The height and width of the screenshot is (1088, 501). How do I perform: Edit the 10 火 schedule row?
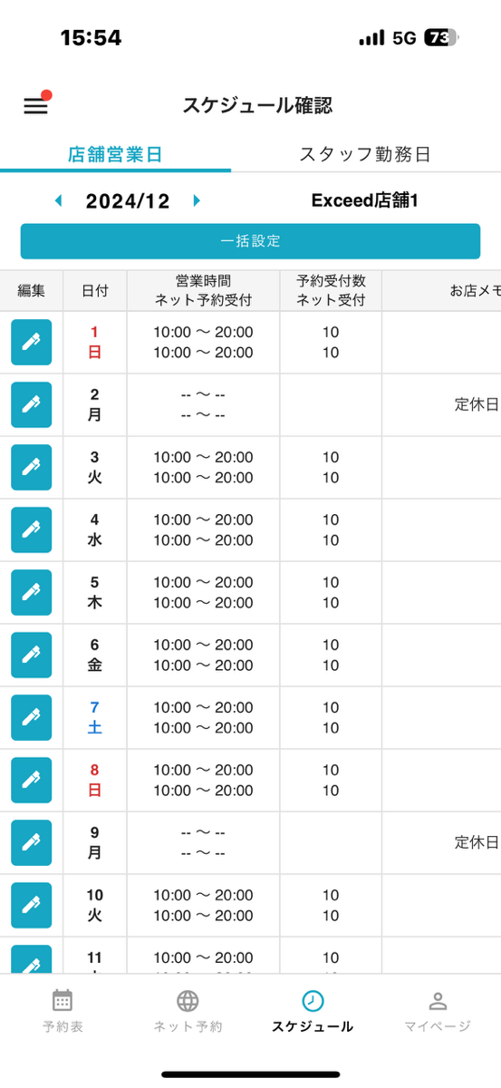(31, 905)
